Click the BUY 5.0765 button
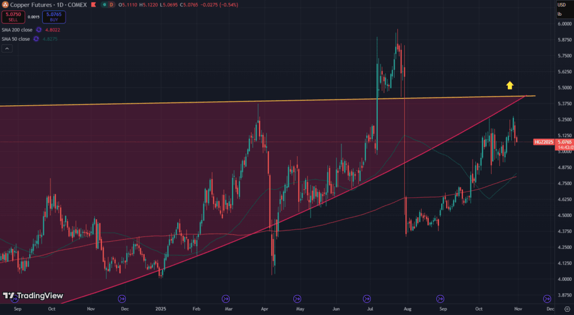Image resolution: width=574 pixels, height=315 pixels. (x=54, y=17)
